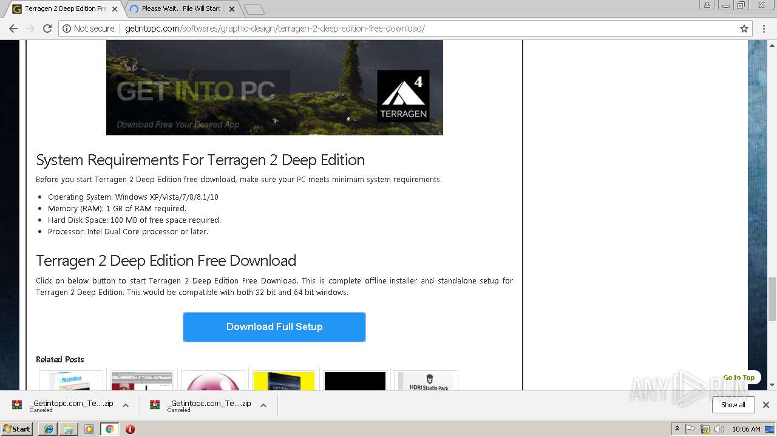Click the Processor requirement line
The image size is (777, 437).
pyautogui.click(x=128, y=231)
